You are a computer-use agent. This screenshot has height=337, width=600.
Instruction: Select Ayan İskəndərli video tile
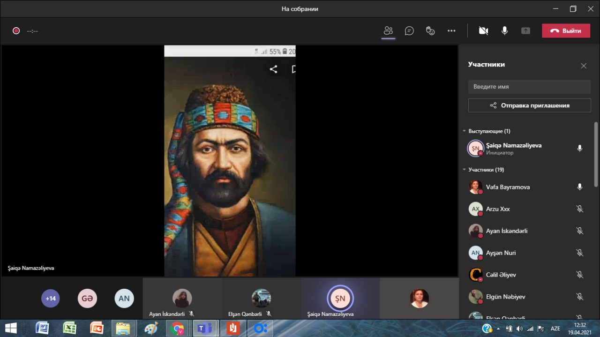point(182,298)
